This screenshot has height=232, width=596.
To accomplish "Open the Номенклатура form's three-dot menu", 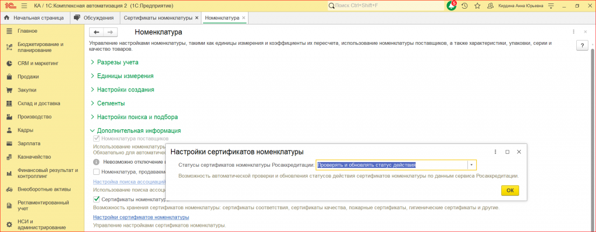I will (x=573, y=32).
